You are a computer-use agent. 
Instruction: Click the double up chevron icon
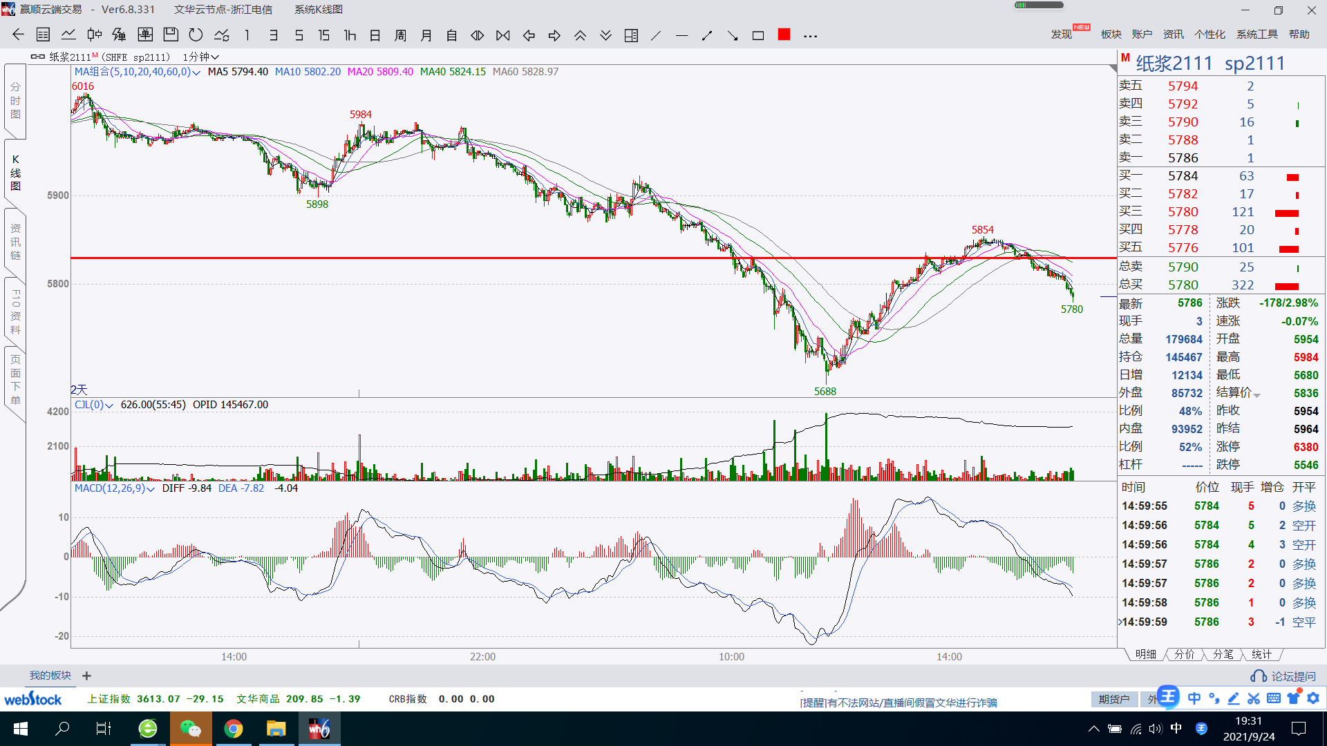tap(580, 35)
